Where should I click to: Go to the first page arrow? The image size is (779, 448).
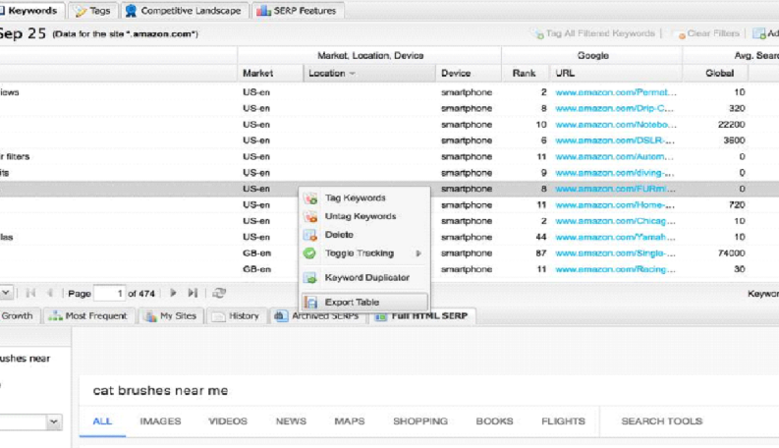[30, 293]
